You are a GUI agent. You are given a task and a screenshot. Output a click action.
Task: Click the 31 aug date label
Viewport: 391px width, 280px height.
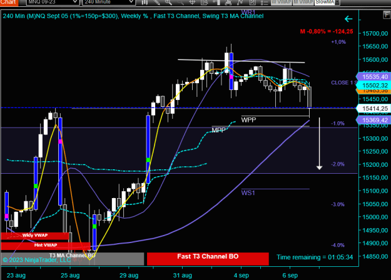183,276
